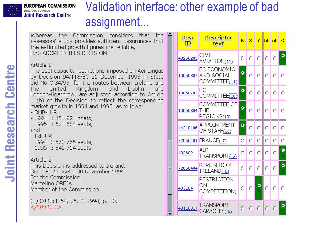Click the S column header
The image size is (317, 237).
point(251,41)
